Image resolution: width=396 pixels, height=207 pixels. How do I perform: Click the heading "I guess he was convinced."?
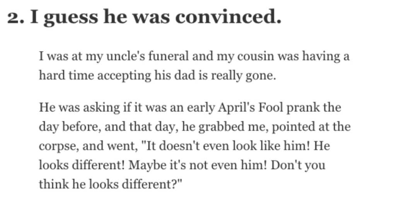point(156,17)
